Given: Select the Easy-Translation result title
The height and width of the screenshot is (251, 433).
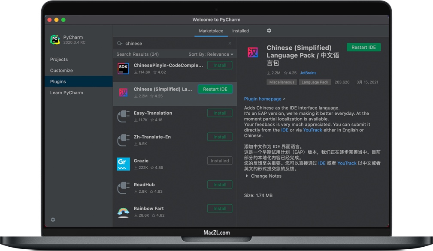Looking at the screenshot, I should pyautogui.click(x=153, y=113).
